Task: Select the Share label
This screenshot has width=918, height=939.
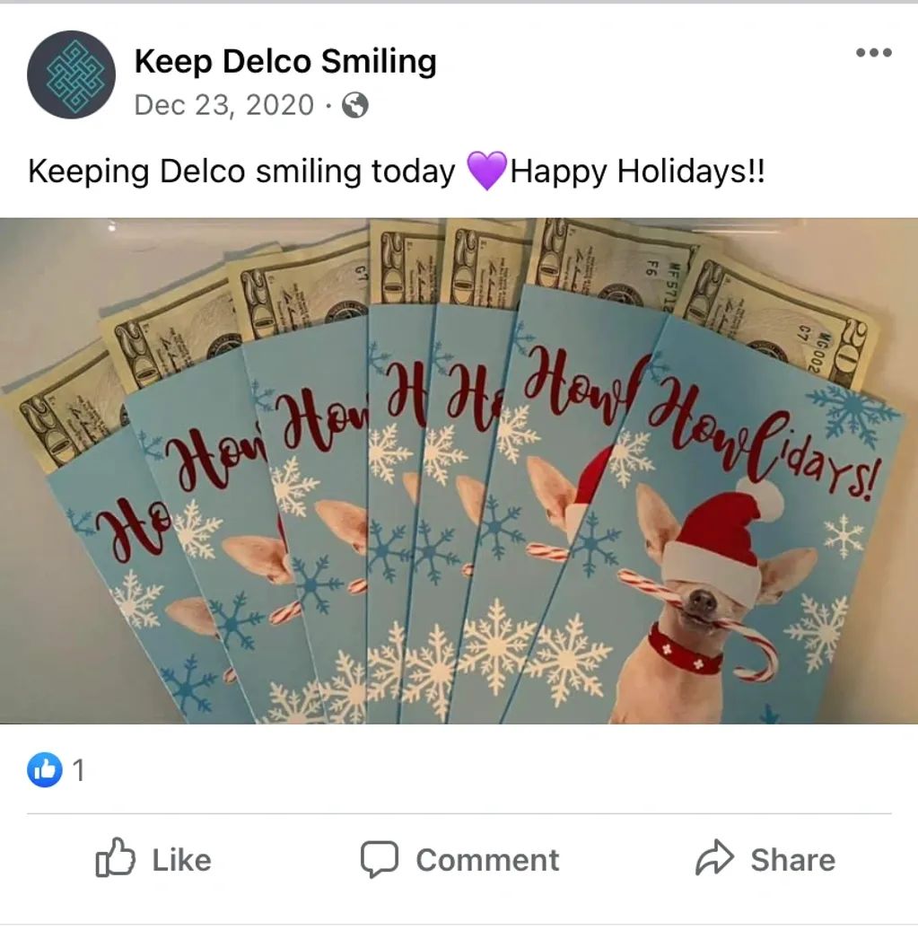Action: (793, 860)
